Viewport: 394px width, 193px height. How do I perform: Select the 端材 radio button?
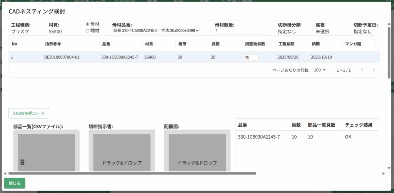pyautogui.click(x=87, y=30)
